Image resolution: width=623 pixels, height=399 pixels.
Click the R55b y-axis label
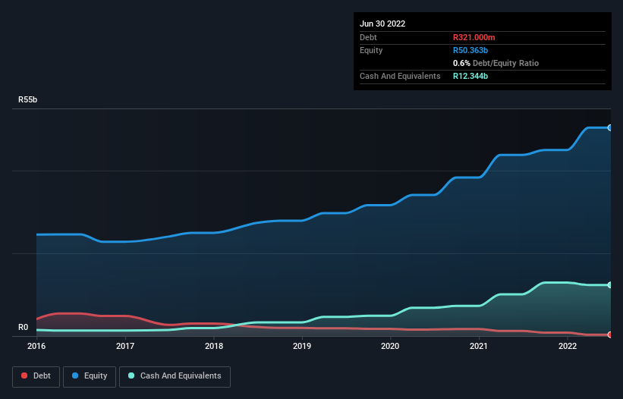coord(28,99)
